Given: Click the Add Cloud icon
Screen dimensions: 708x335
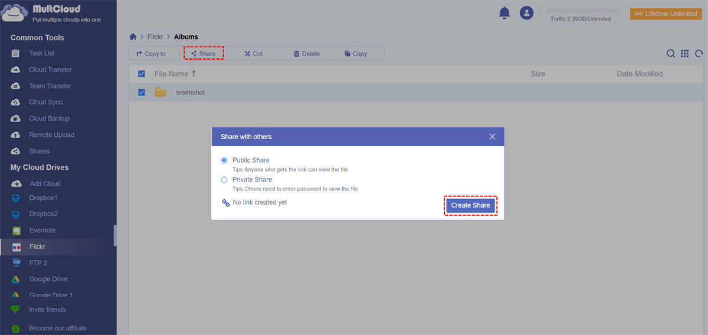Looking at the screenshot, I should 17,183.
